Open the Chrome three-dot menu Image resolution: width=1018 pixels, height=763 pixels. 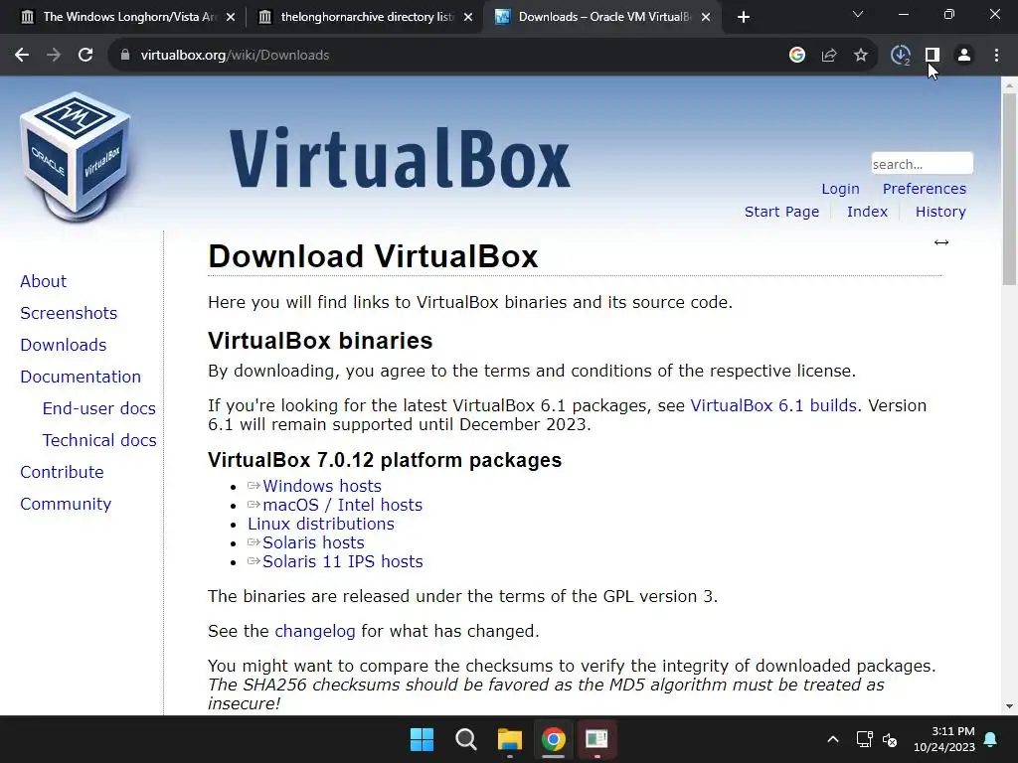[996, 56]
